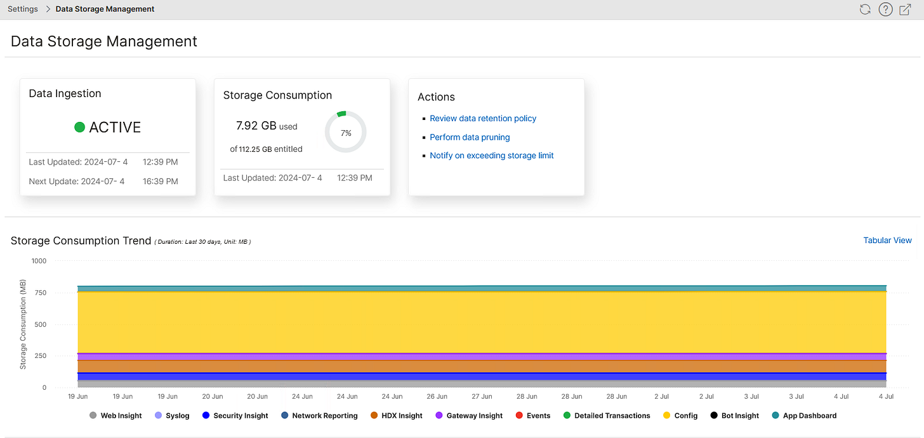The width and height of the screenshot is (924, 438).
Task: Click Data Storage Management page title
Action: [x=104, y=41]
